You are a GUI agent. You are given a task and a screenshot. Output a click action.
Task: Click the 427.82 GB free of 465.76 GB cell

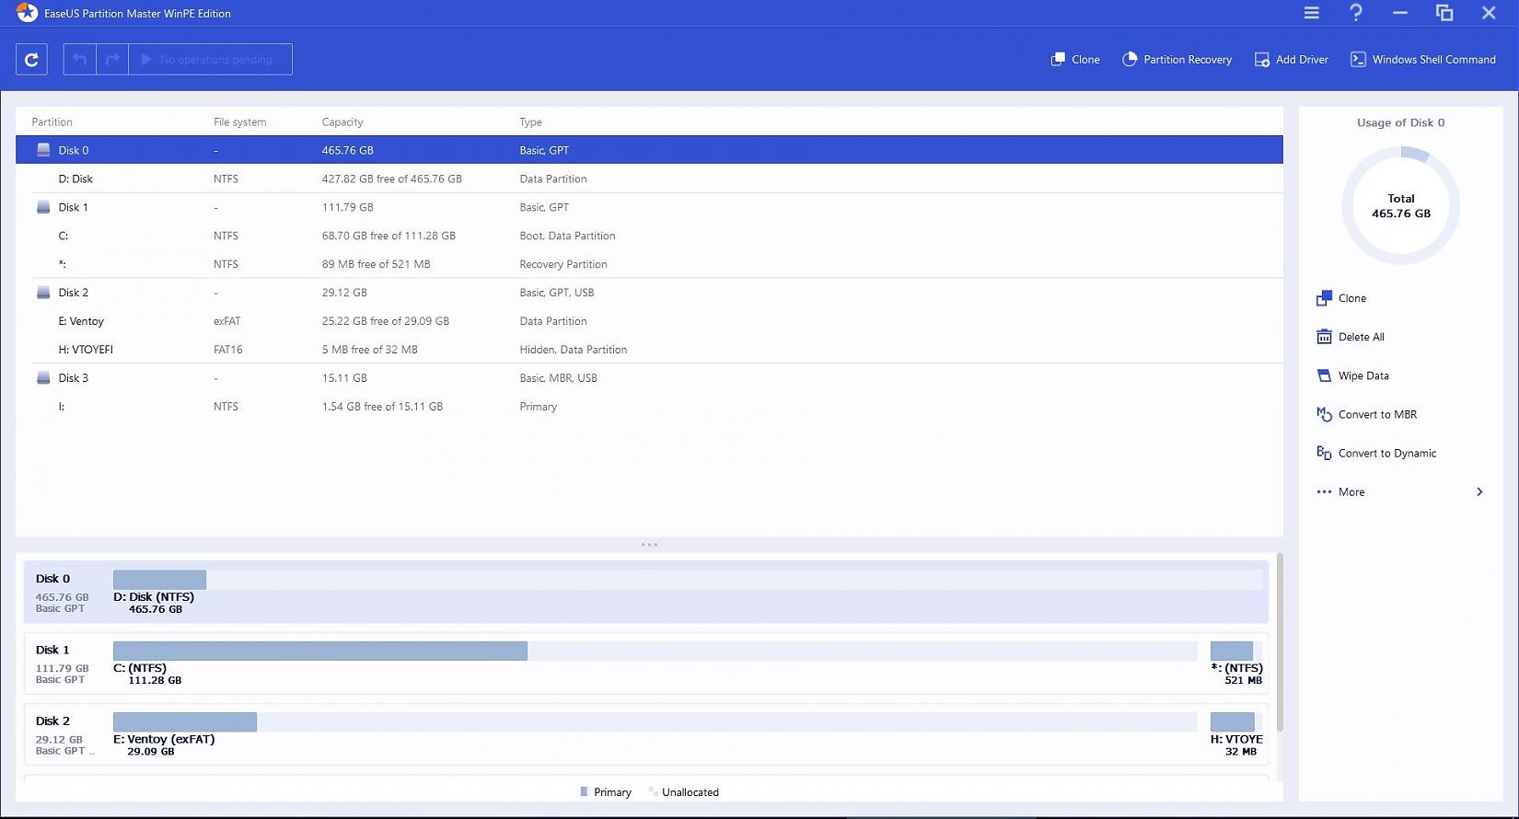[x=391, y=179]
